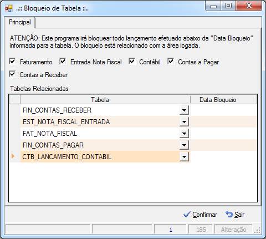Viewport: 266px width, 239px height.
Task: Click the Data Bloqueio column header
Action: [223, 100]
